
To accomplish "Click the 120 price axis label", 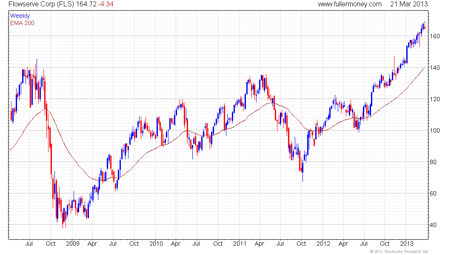I will click(x=434, y=99).
